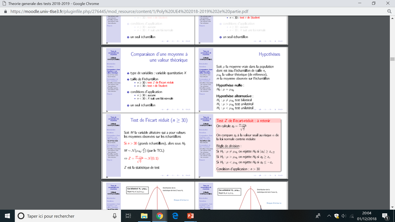Click the zoom magnifier icon in address bar
395x222 pixels.
(x=389, y=11)
